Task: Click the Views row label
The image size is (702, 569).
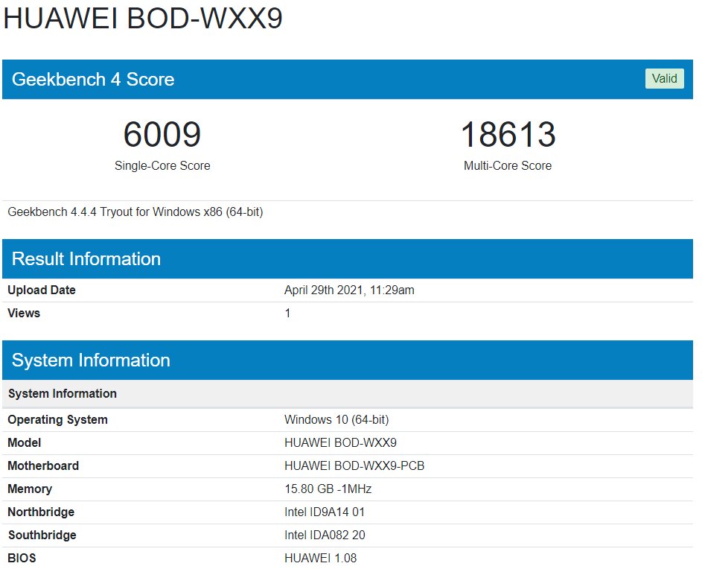Action: [24, 314]
